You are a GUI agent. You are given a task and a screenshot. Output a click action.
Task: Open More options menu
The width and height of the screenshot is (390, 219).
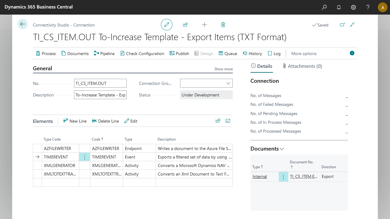coord(304,54)
